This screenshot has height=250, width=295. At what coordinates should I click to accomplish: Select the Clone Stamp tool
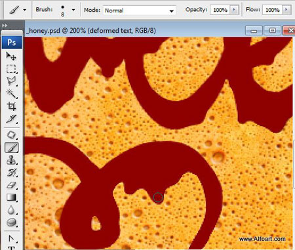point(11,160)
